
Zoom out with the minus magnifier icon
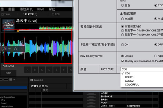coord(15,49)
